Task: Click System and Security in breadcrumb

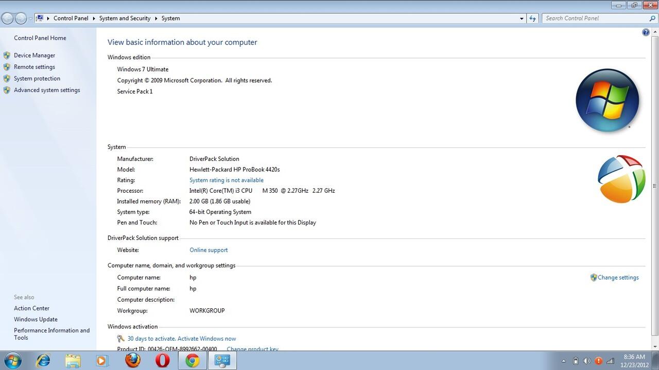Action: pyautogui.click(x=125, y=18)
